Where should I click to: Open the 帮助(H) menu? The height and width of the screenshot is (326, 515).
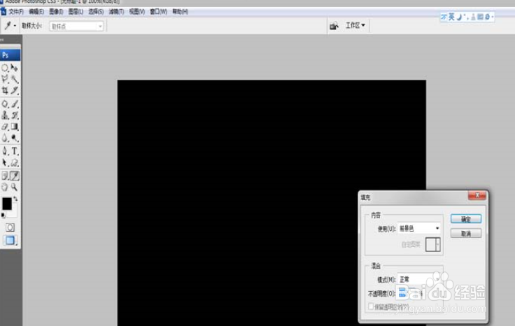181,12
